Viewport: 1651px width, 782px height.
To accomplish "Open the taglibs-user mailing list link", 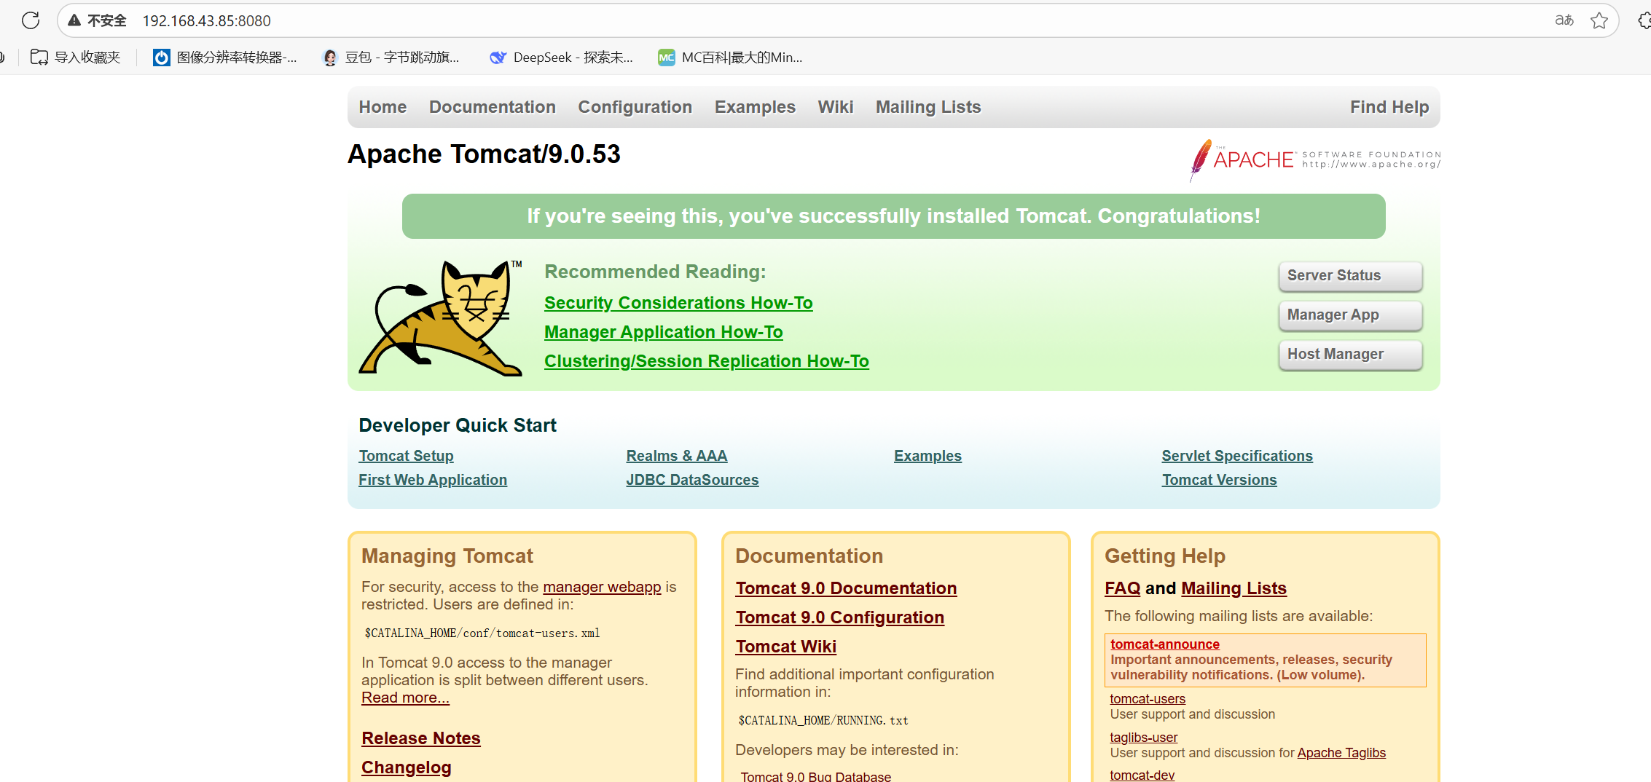I will [x=1143, y=738].
